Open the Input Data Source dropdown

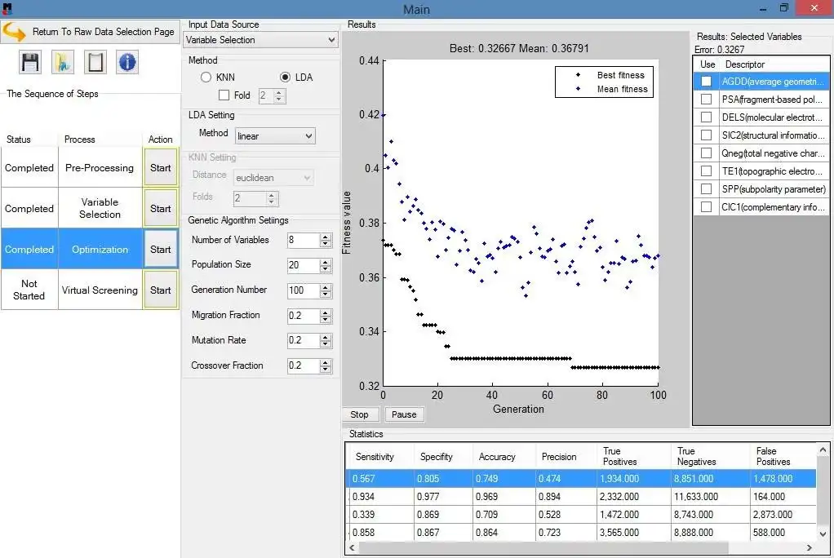coord(260,40)
